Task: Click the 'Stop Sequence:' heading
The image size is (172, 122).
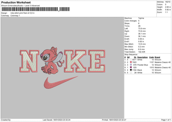Action: point(131,54)
